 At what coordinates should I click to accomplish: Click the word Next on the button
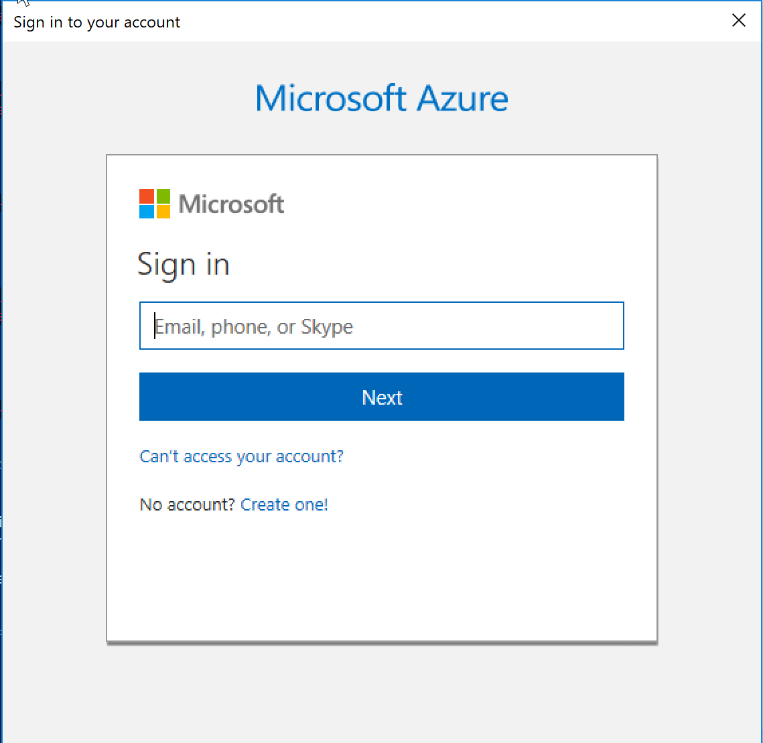382,397
